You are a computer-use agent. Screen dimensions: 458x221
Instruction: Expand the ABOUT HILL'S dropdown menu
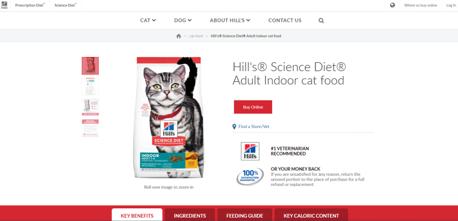230,20
